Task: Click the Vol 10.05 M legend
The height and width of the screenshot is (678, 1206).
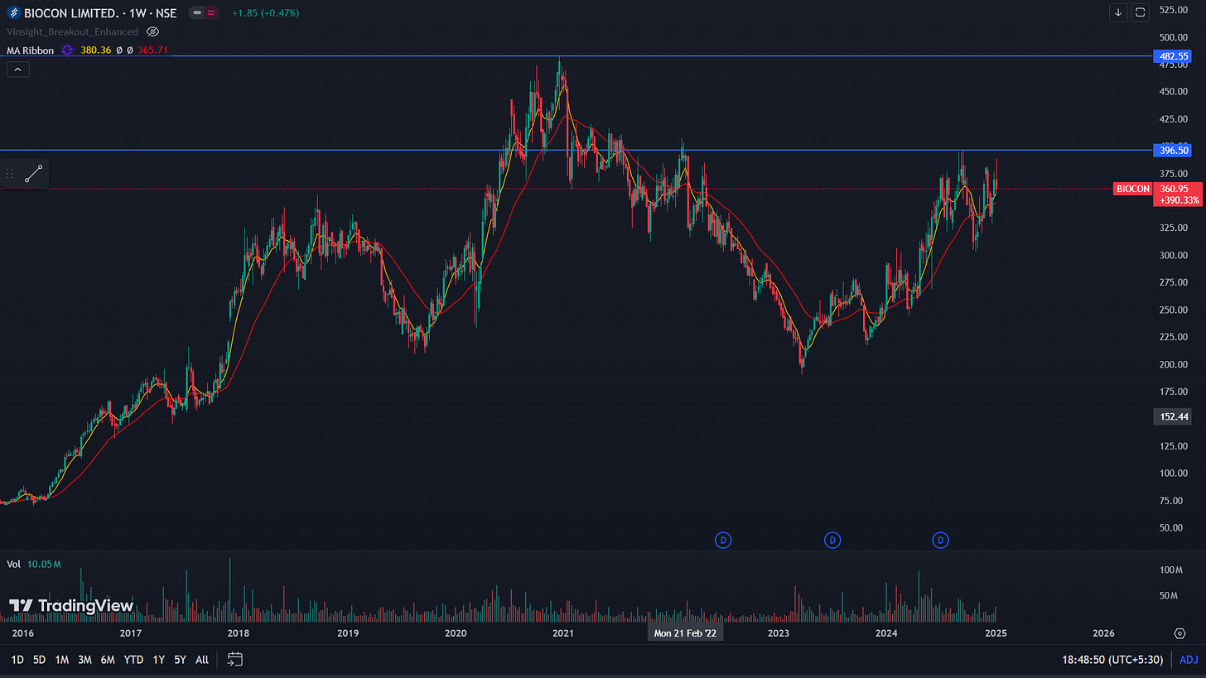Action: 34,565
